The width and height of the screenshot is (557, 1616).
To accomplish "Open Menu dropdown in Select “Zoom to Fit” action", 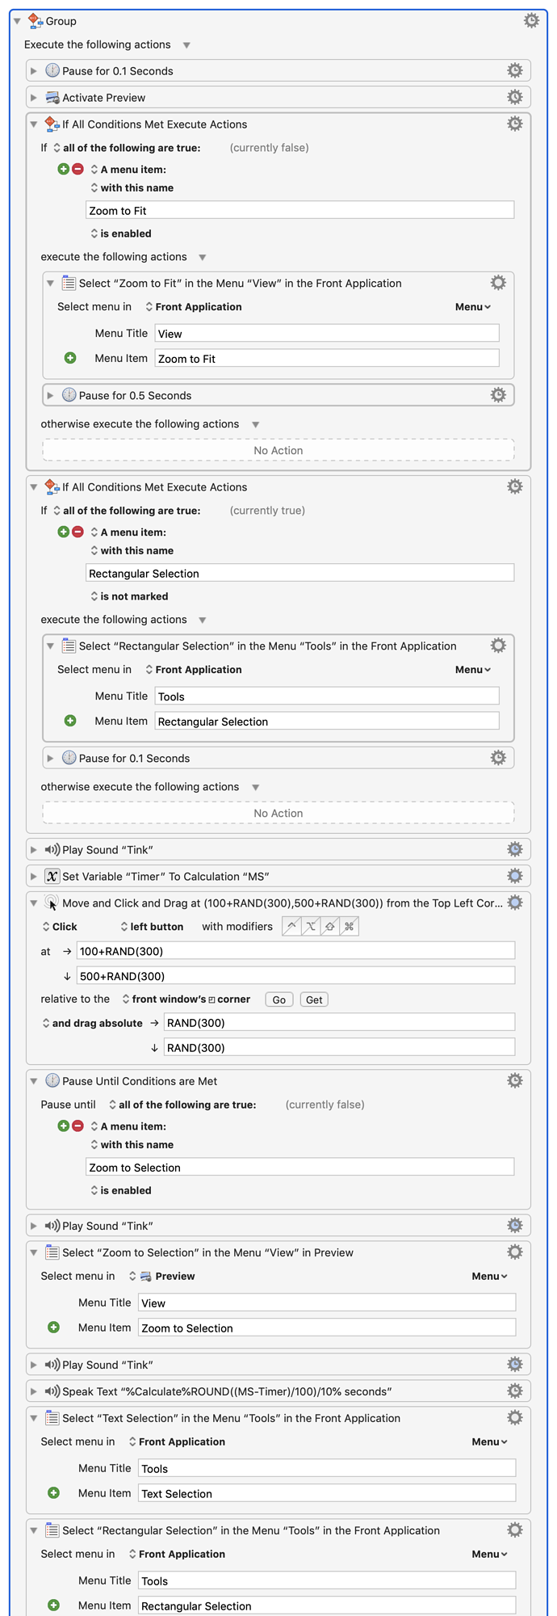I will (x=473, y=307).
